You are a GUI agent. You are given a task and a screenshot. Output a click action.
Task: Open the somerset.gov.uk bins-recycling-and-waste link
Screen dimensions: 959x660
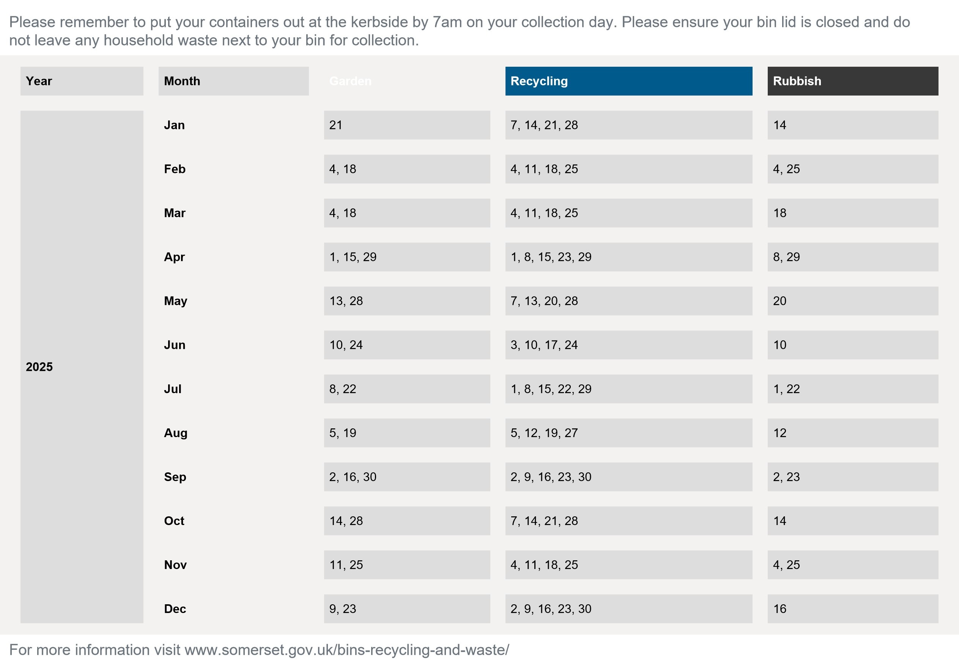pos(346,650)
